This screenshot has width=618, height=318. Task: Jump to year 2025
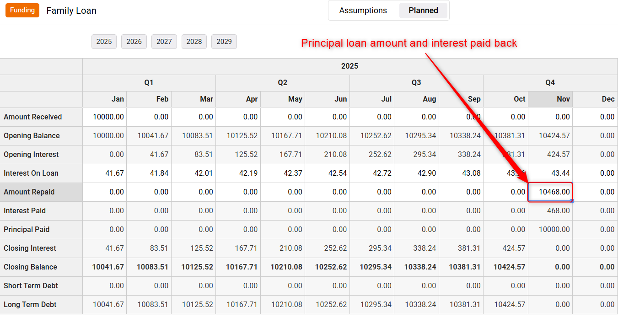click(x=104, y=42)
